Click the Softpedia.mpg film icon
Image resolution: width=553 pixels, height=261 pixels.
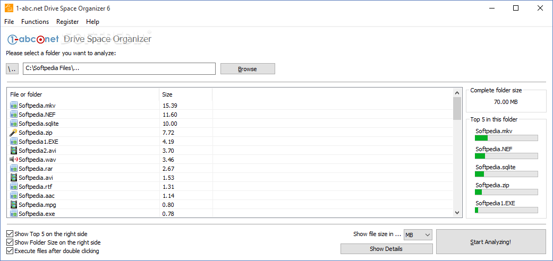pyautogui.click(x=14, y=205)
